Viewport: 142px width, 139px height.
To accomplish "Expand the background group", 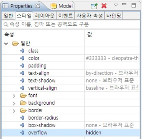I will pos(14,104).
